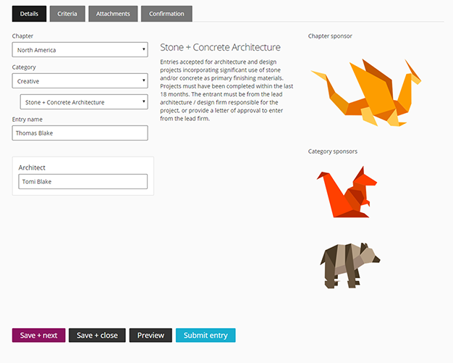Focus the Entry name field containing Thomas Blake
Viewport: 453px width, 363px height.
point(80,133)
